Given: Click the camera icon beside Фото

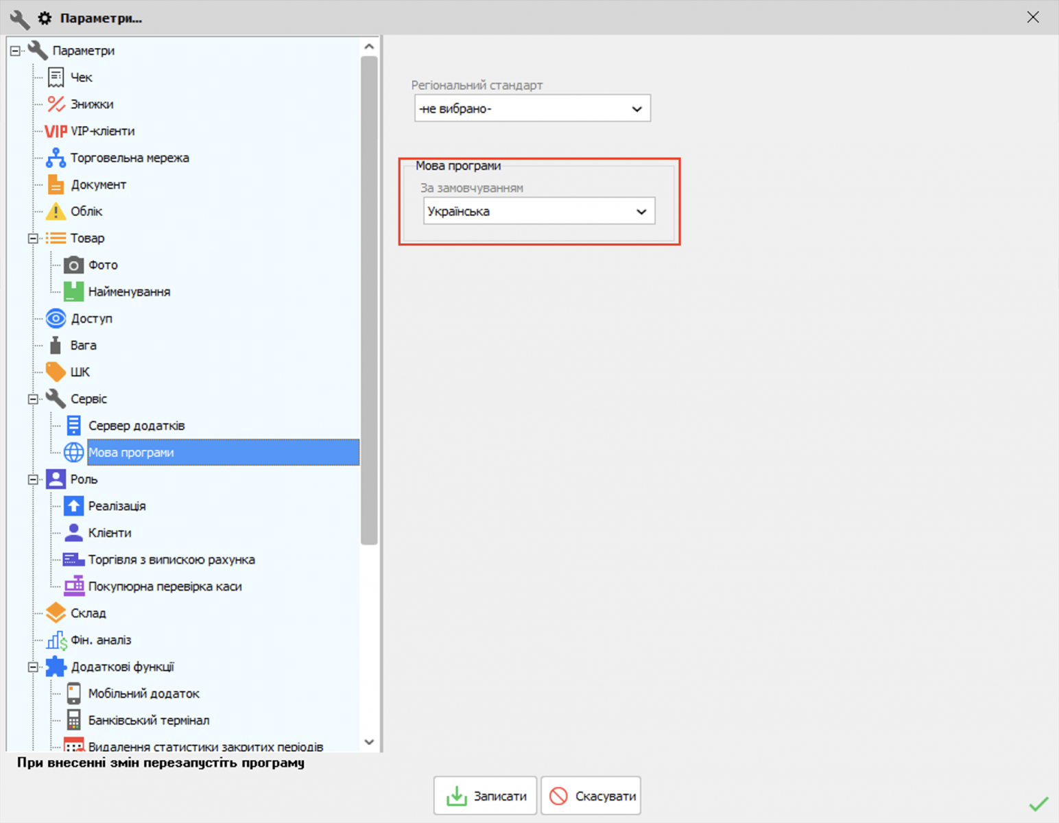Looking at the screenshot, I should (x=73, y=265).
